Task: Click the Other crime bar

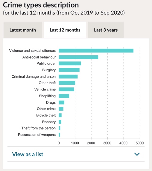Action: (61, 109)
